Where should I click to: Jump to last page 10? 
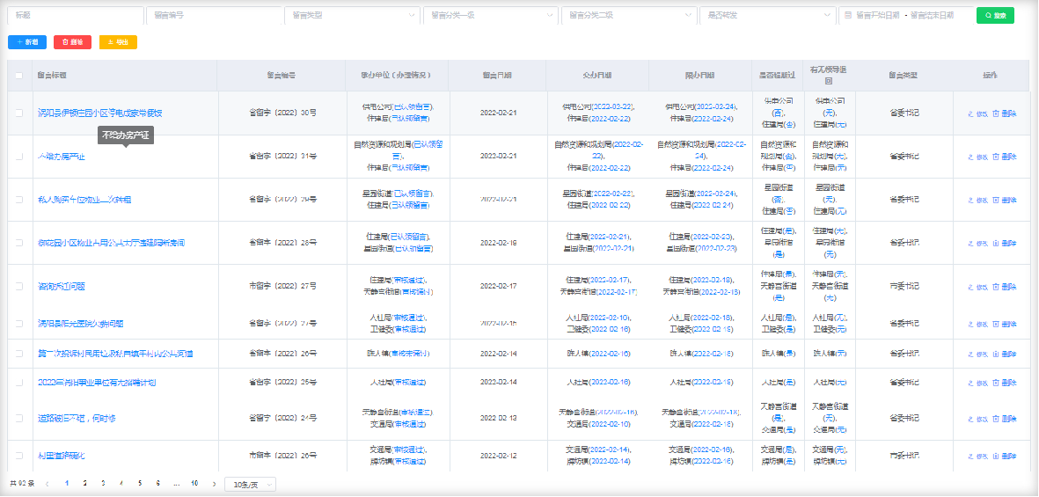194,484
